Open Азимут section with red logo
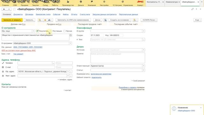This screenshot has height=115, width=204. [x=140, y=3]
